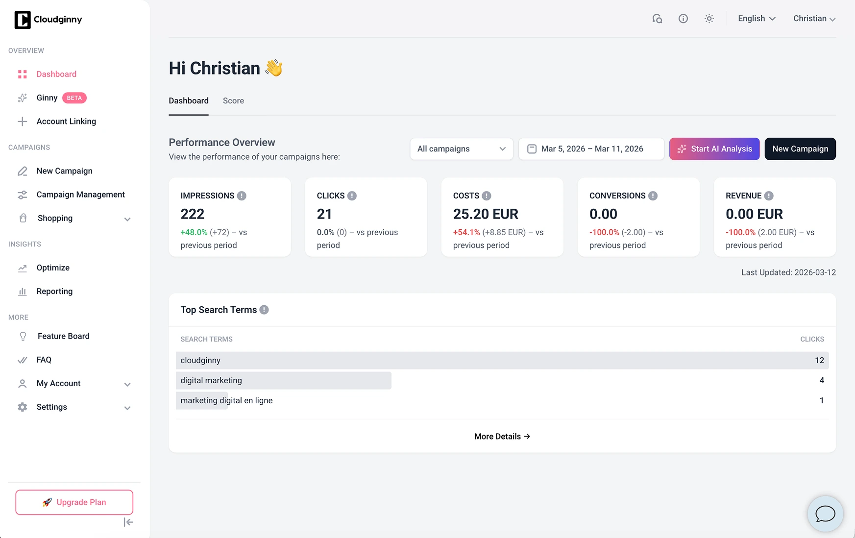Click the Start AI Analysis button

point(714,148)
